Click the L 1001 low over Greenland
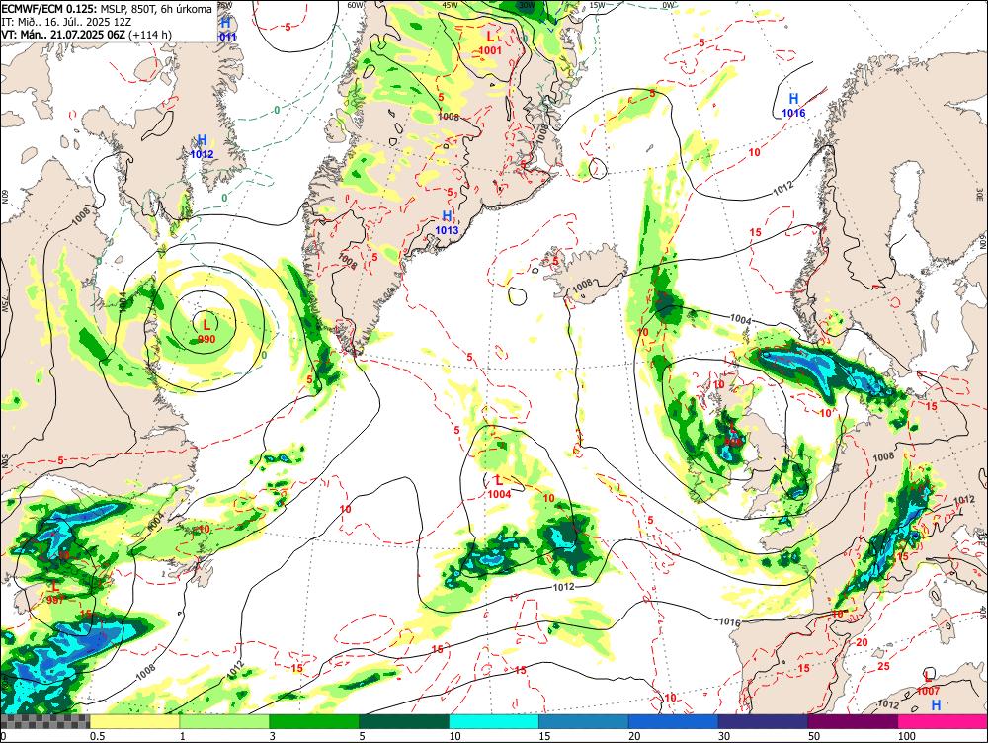Screen dimensions: 988x743 coord(490,43)
